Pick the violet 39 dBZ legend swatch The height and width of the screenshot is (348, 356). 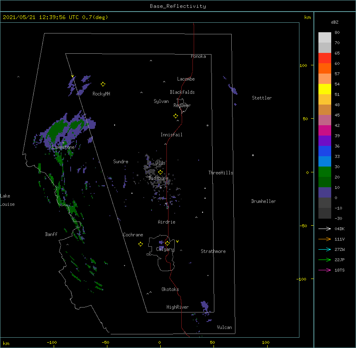(x=325, y=141)
